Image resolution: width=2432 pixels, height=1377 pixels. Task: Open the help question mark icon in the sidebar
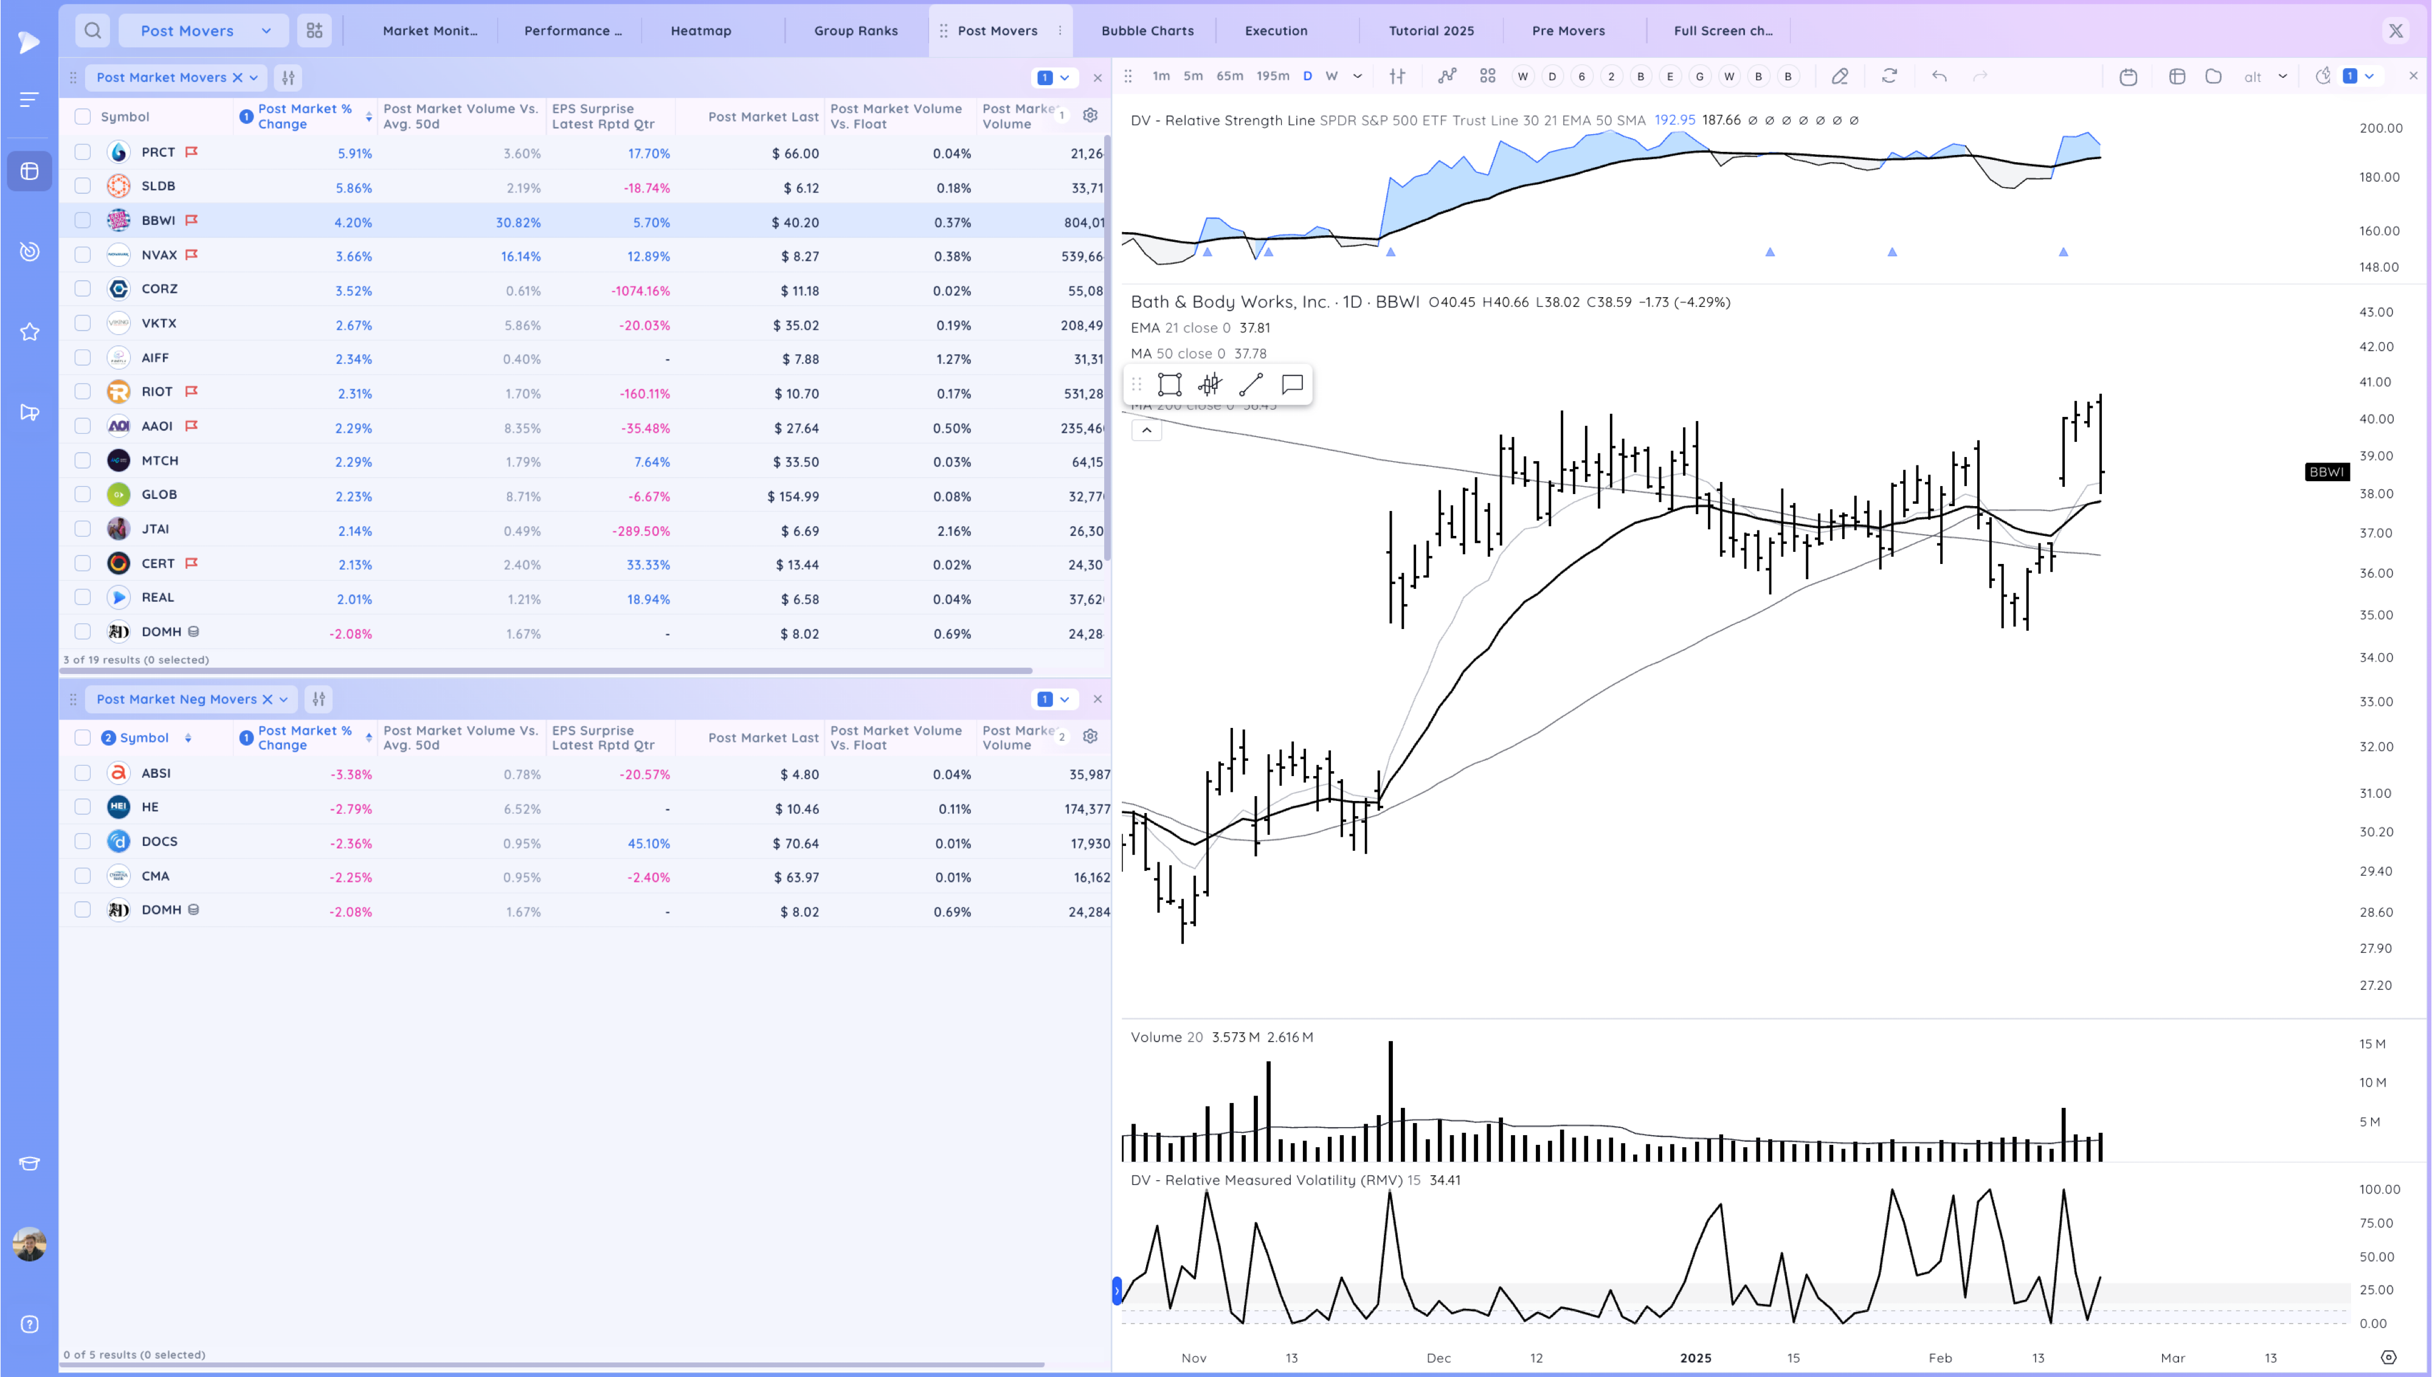[29, 1324]
